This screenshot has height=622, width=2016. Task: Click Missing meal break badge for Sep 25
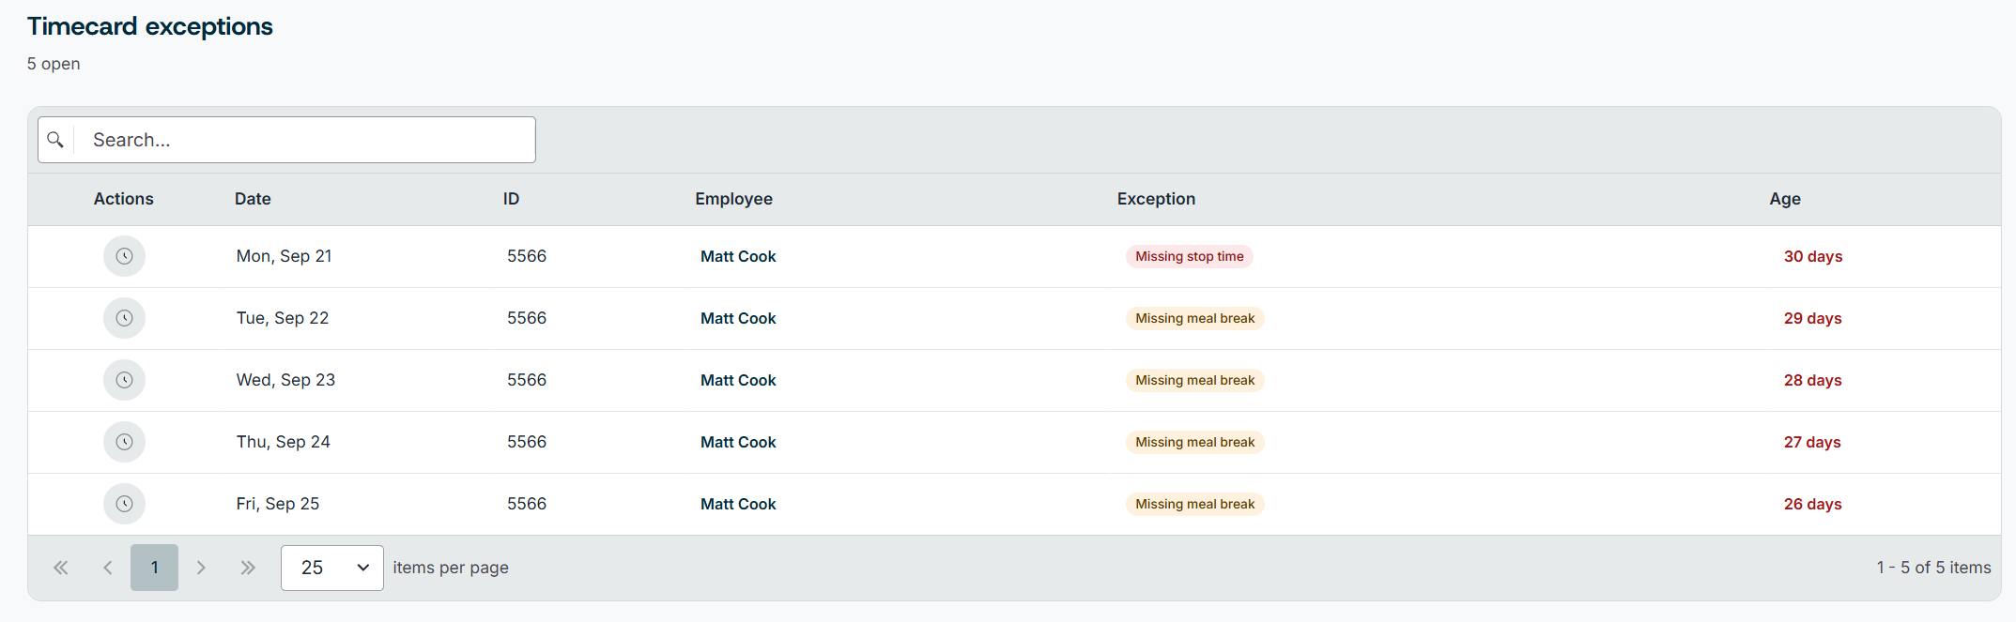pyautogui.click(x=1194, y=504)
